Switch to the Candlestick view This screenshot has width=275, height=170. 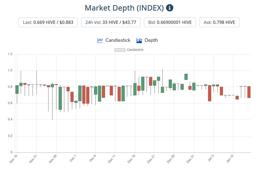114,40
